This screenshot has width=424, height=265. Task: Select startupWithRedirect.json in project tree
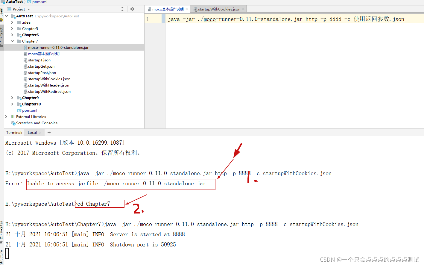(x=49, y=91)
